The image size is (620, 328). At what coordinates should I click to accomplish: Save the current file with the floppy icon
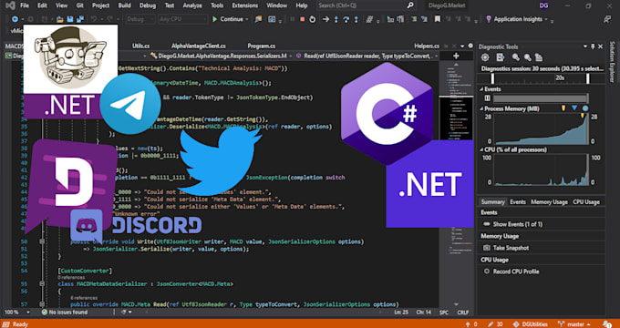70,19
